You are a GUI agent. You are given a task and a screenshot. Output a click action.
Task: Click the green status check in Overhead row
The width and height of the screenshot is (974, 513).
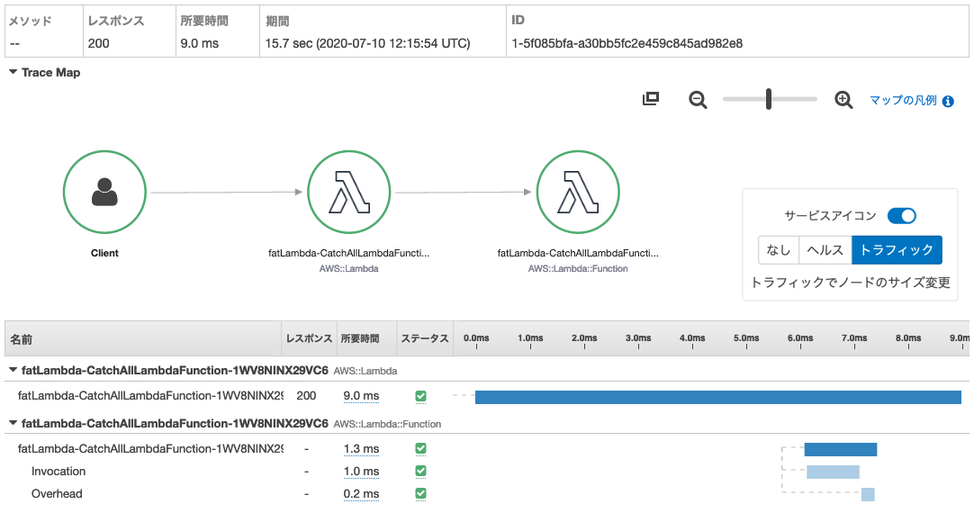(420, 494)
